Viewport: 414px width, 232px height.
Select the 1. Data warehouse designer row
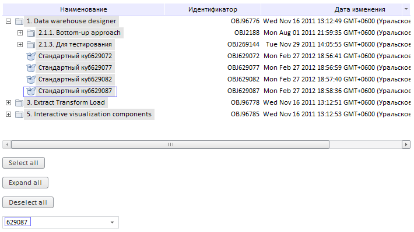[71, 21]
